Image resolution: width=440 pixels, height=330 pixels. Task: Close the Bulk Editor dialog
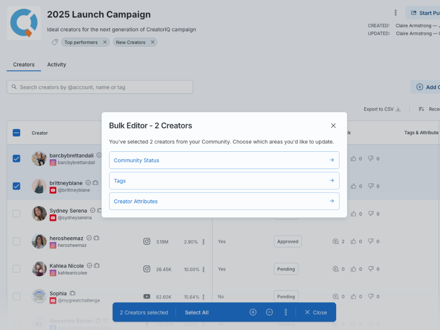coord(333,126)
